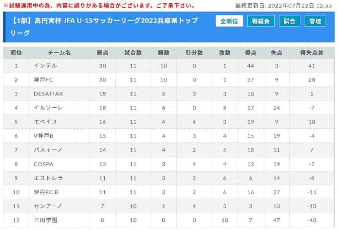Image resolution: width=338 pixels, height=231 pixels.
Task: Click the 得失点差 column header
Action: [312, 53]
